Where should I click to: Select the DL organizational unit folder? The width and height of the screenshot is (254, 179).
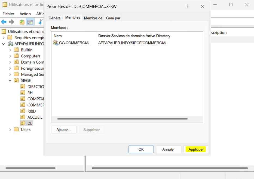(x=23, y=123)
